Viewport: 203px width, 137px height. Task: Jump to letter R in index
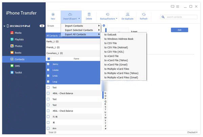[105, 104]
